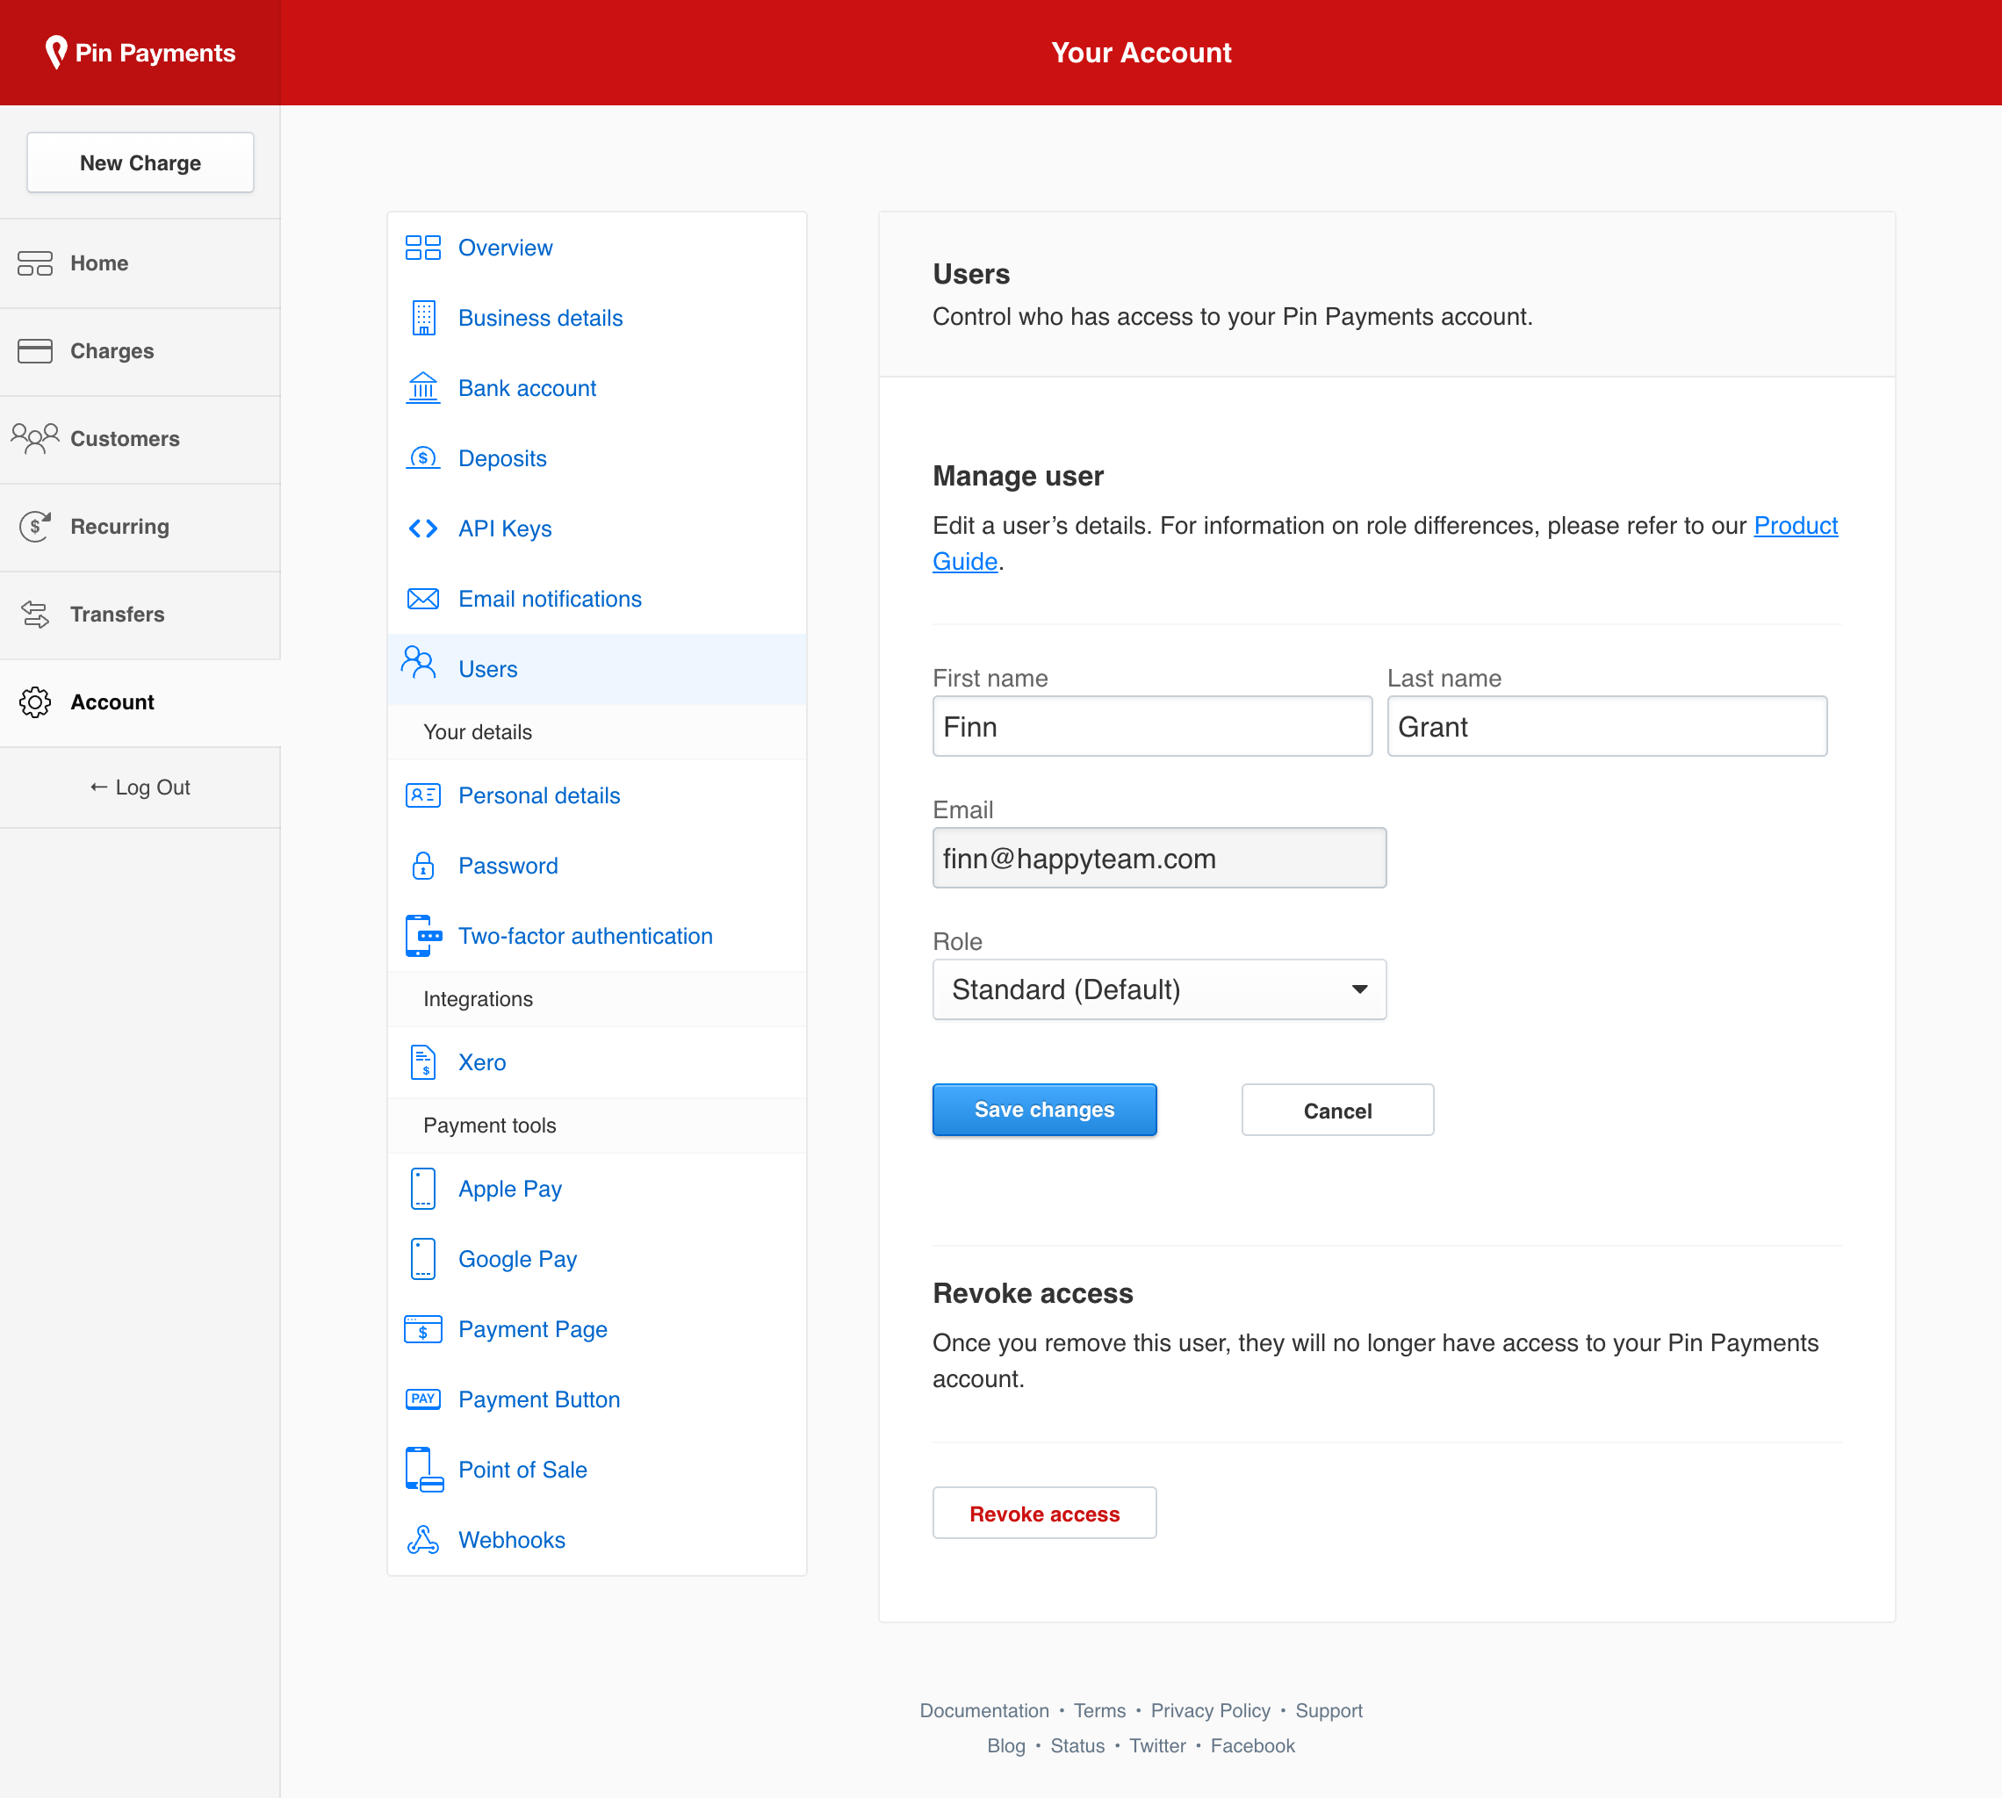The image size is (2002, 1798).
Task: Click the Email notifications envelope icon
Action: (423, 598)
